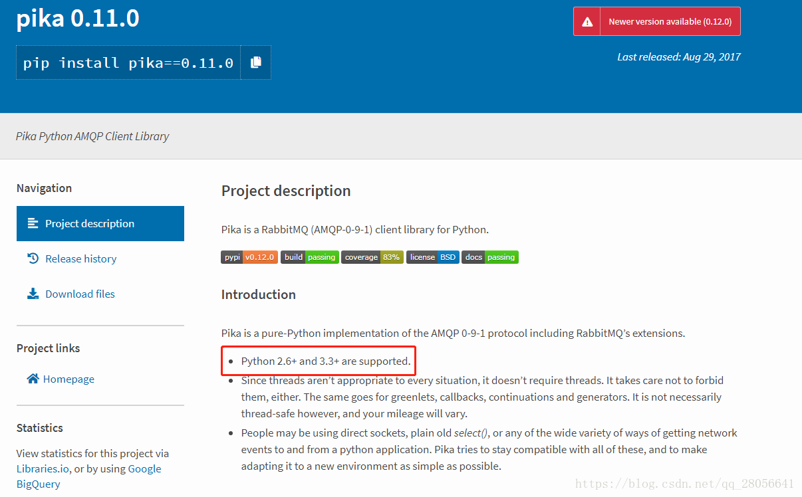Click the Homepage house icon

coord(33,379)
